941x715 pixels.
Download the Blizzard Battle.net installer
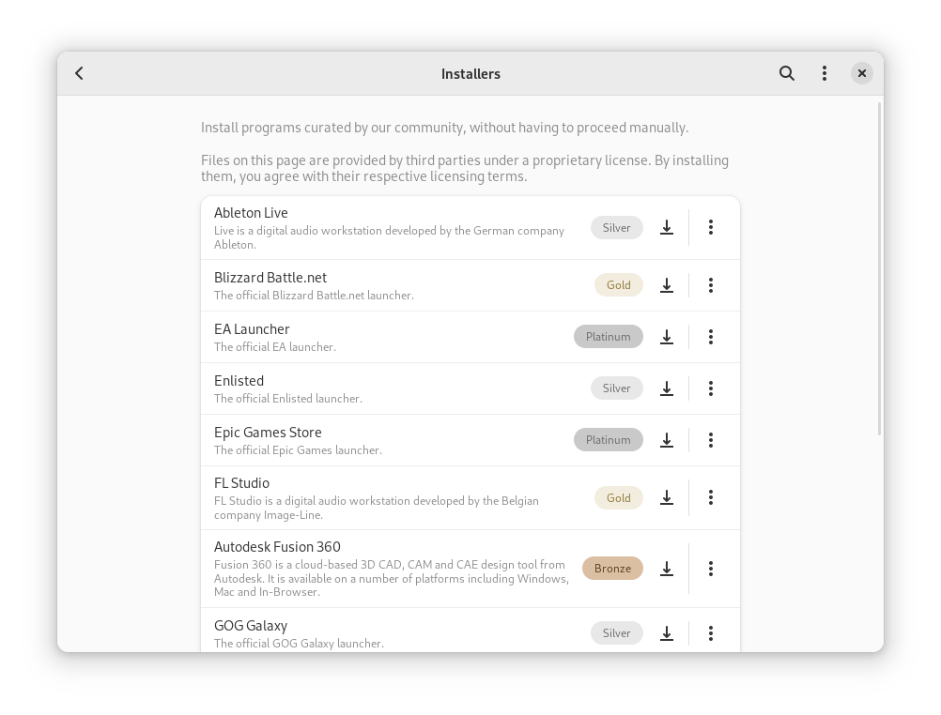(667, 285)
